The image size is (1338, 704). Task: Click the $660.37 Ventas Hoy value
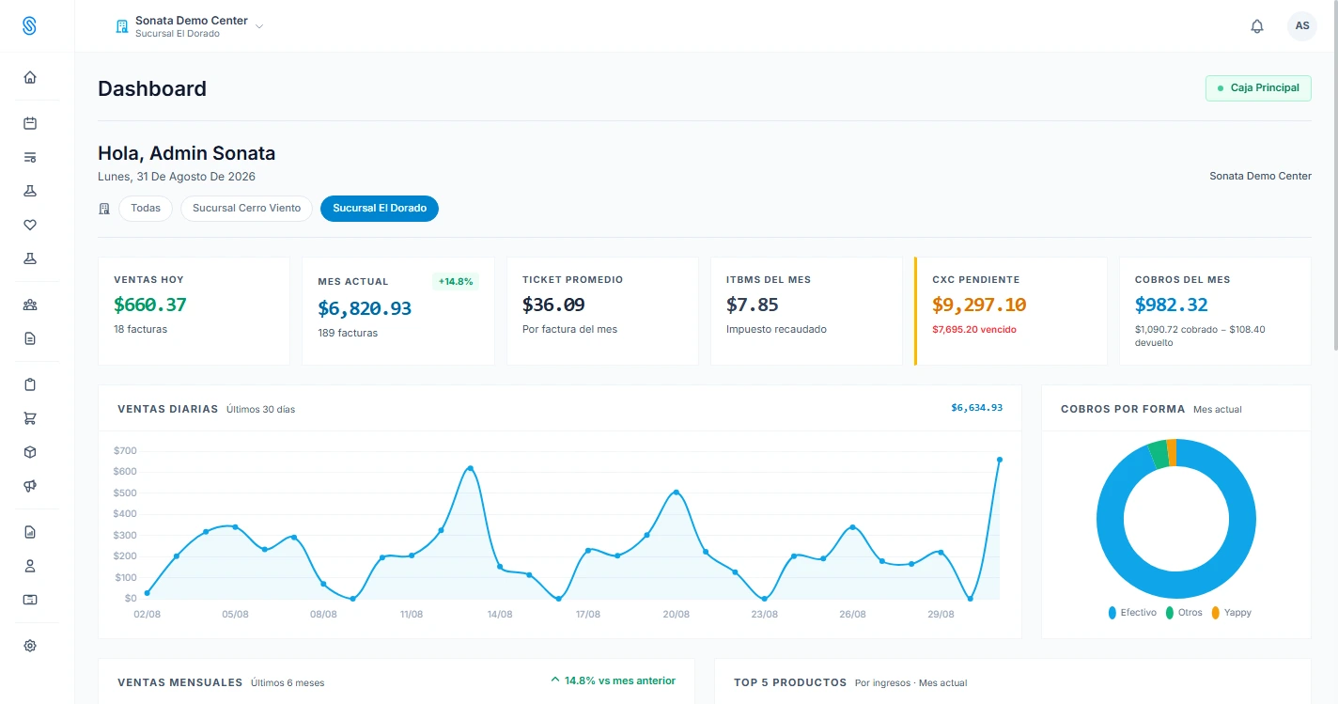[150, 305]
